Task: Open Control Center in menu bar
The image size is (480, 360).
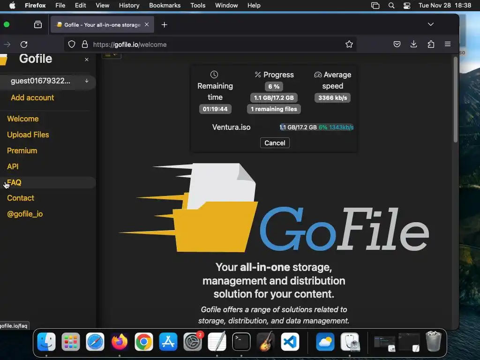Action: tap(407, 6)
